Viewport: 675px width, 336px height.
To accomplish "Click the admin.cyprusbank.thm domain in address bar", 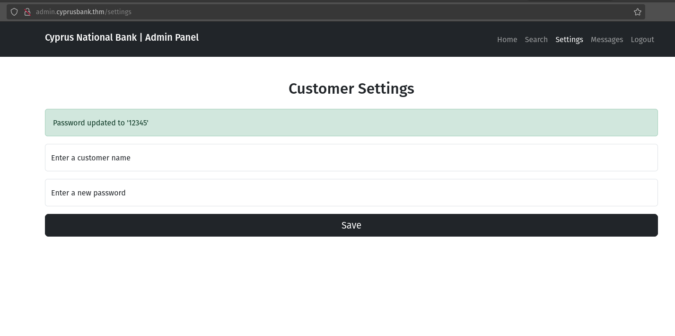I will pyautogui.click(x=70, y=12).
